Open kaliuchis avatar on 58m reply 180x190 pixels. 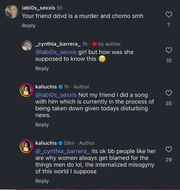pyautogui.click(x=26, y=146)
